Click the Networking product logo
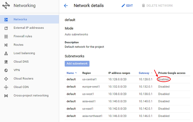The height and width of the screenshot is (122, 193). tap(6, 6)
